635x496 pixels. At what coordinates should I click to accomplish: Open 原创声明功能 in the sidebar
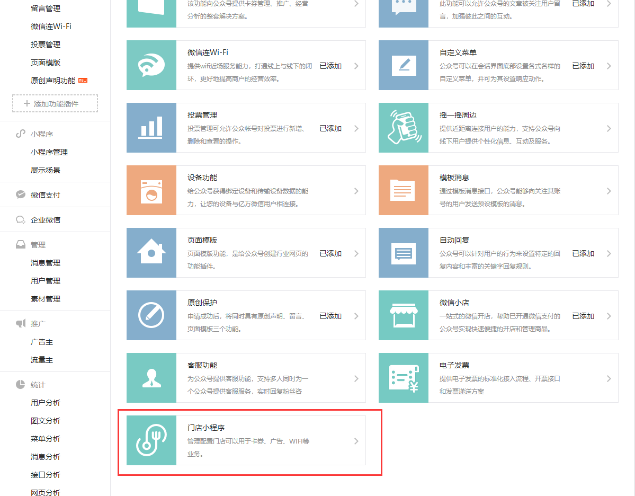(53, 80)
